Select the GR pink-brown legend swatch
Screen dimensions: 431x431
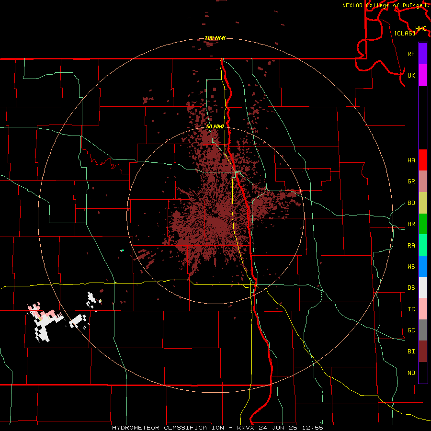[423, 181]
